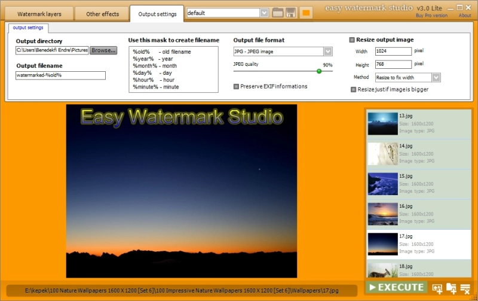Click the 90% JPEG quality value
This screenshot has height=301, width=478.
[327, 65]
